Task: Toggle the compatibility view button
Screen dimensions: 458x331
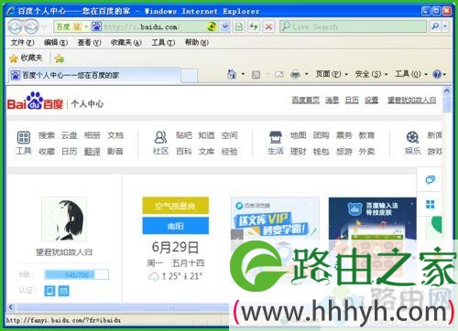Action: click(x=239, y=27)
